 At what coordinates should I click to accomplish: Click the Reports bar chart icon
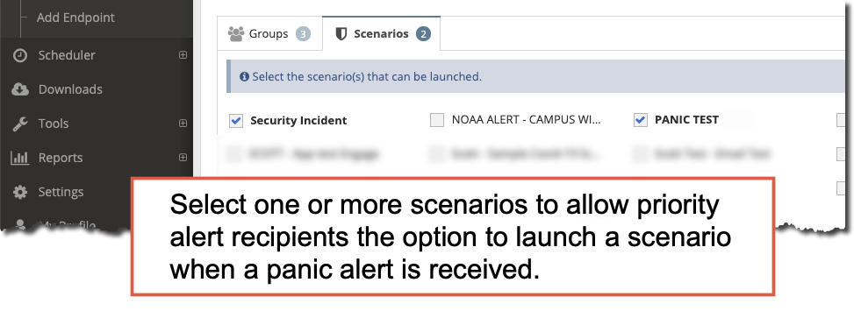point(20,158)
